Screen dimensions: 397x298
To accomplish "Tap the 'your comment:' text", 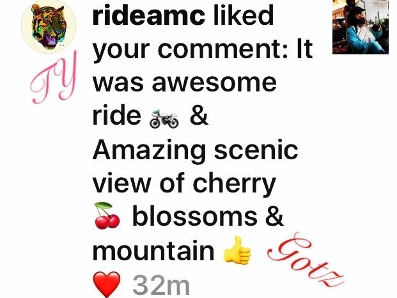I will click(x=190, y=50).
